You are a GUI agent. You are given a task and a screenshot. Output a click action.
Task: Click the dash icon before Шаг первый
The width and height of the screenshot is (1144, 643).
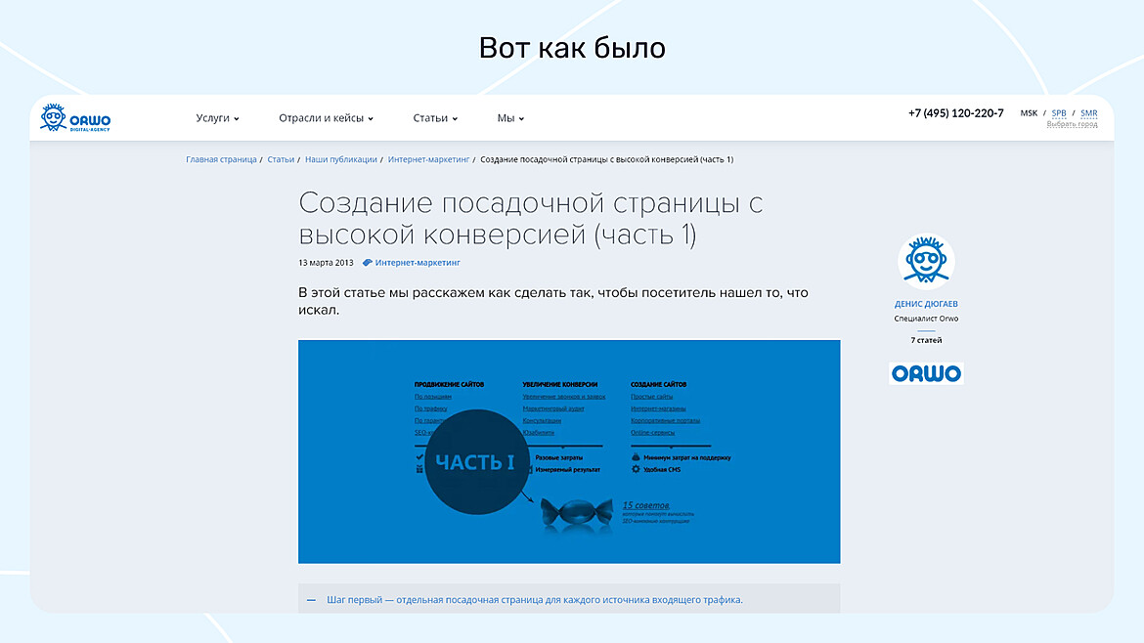pyautogui.click(x=311, y=599)
